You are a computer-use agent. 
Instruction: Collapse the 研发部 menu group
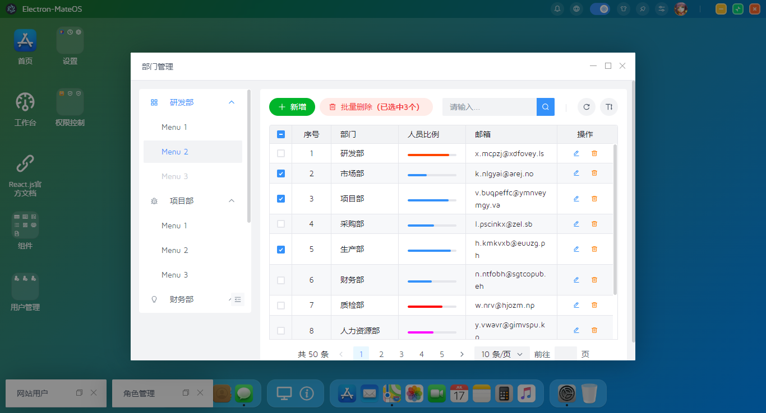click(x=232, y=102)
